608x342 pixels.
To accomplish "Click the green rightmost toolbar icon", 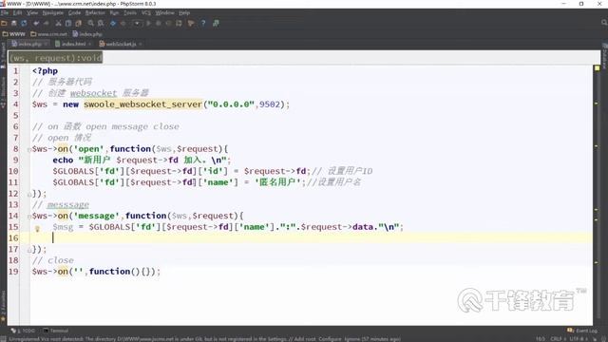I will point(216,23).
